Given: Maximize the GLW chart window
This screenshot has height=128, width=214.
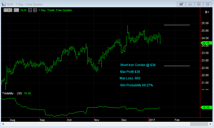Looking at the screenshot, I should (199, 4).
